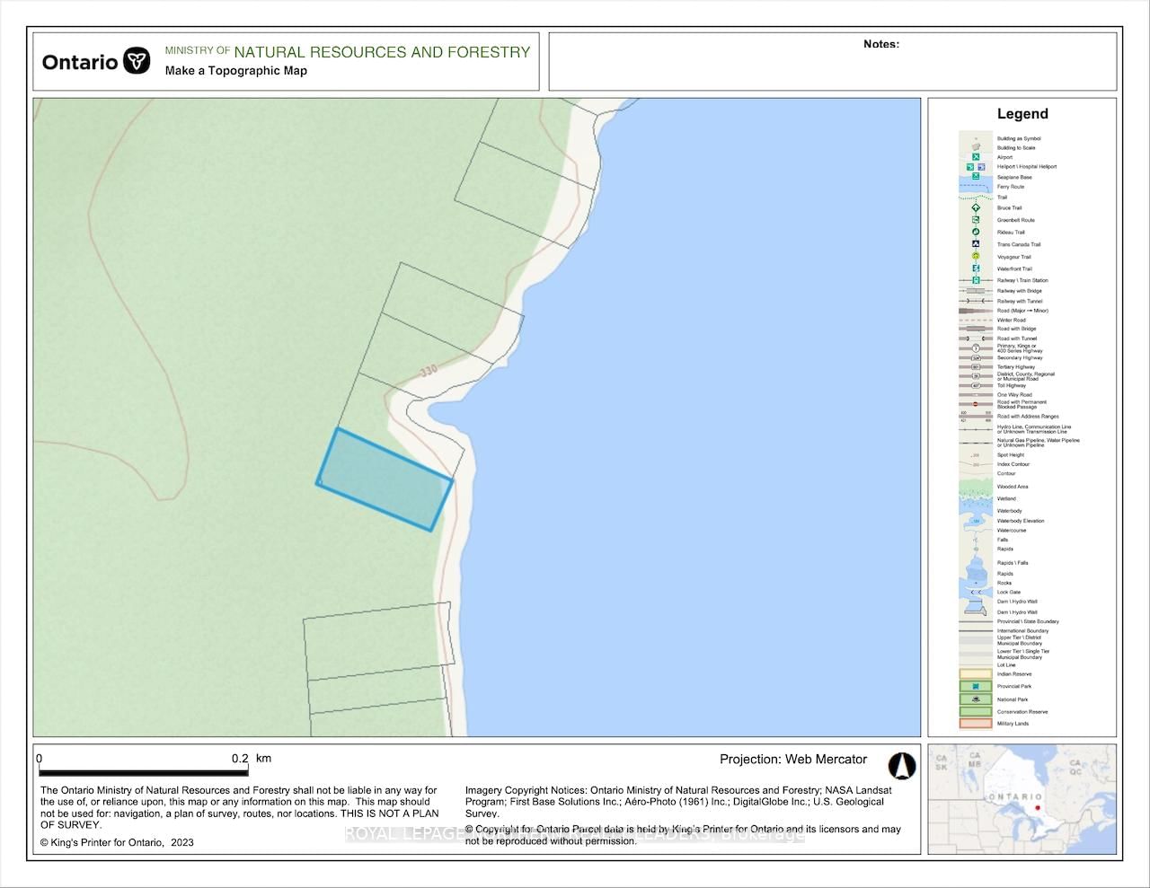
Task: Click the 330 contour label on map
Action: (x=429, y=371)
